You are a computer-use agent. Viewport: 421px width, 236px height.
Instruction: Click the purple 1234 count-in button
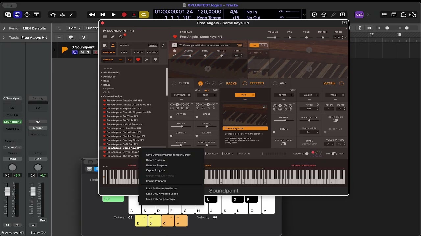click(359, 15)
